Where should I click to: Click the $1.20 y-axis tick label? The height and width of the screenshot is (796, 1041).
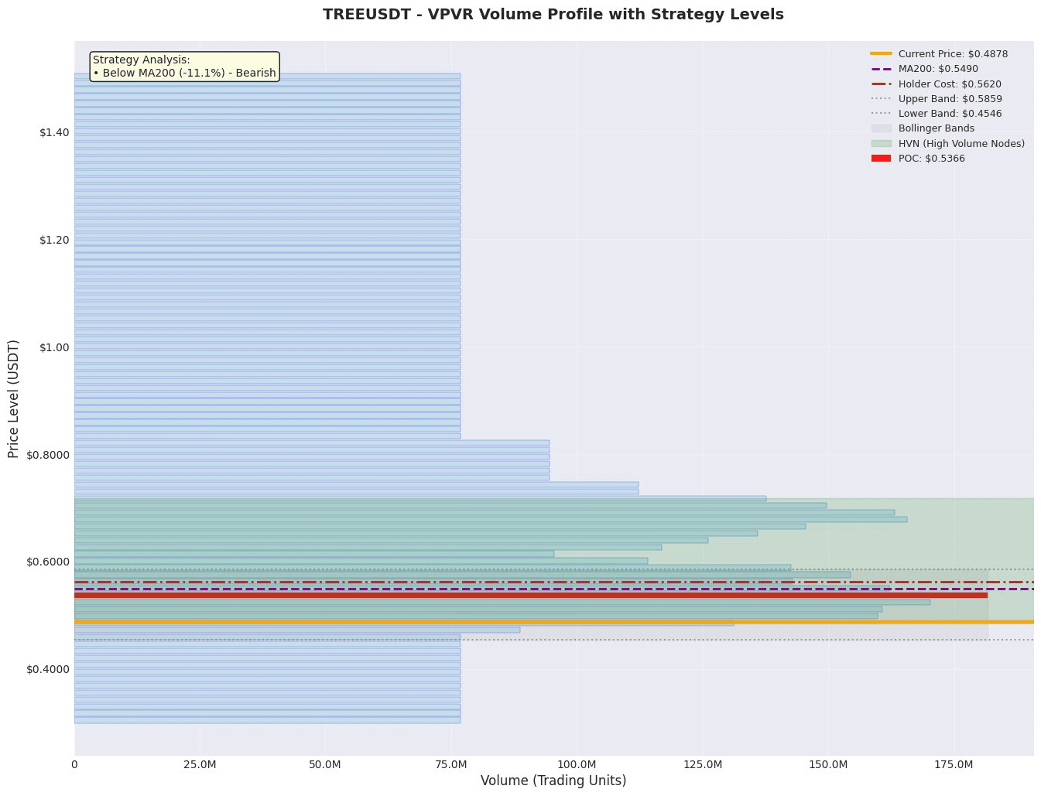(54, 240)
